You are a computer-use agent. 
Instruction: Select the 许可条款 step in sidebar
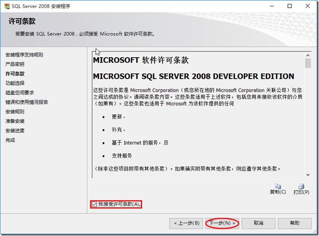(x=15, y=74)
